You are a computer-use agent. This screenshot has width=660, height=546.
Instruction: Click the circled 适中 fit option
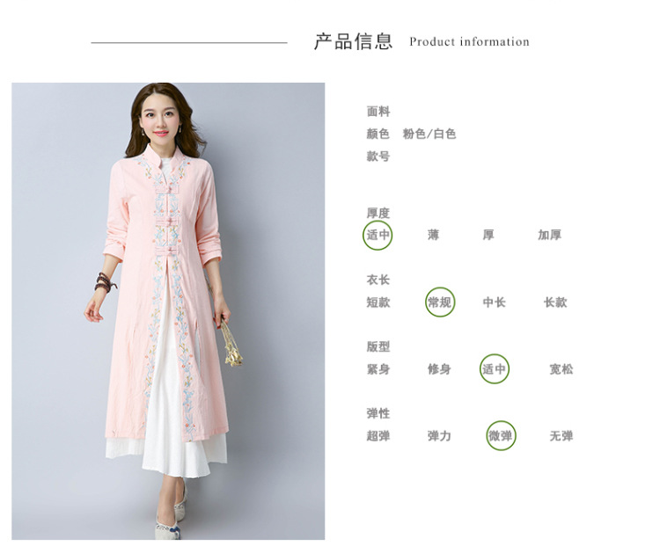495,369
